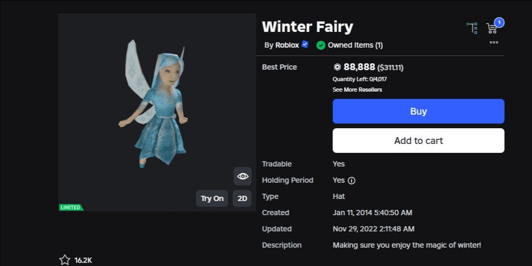Image resolution: width=532 pixels, height=266 pixels.
Task: Click the Type value Hat
Action: (339, 196)
